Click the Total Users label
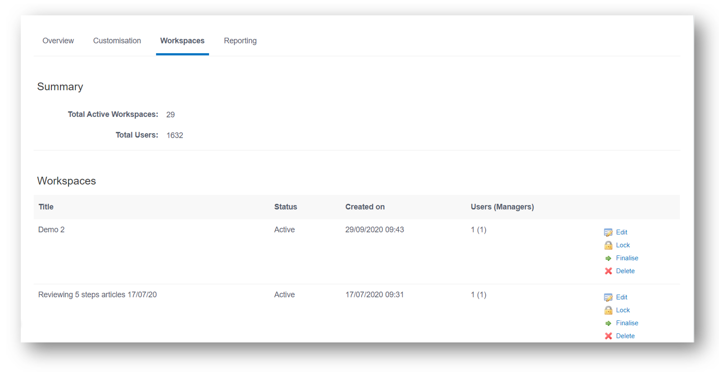The height and width of the screenshot is (374, 719). [x=137, y=135]
